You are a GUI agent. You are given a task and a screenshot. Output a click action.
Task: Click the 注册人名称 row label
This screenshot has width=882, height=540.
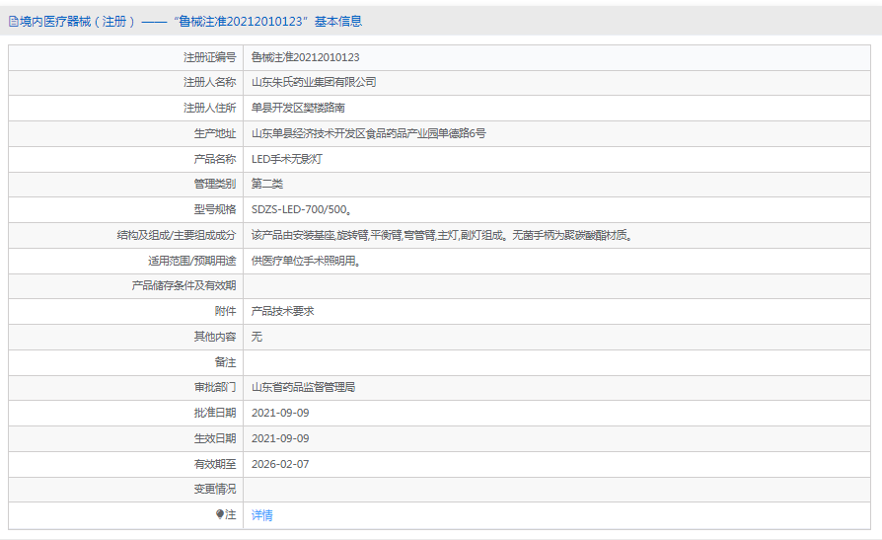coord(210,82)
